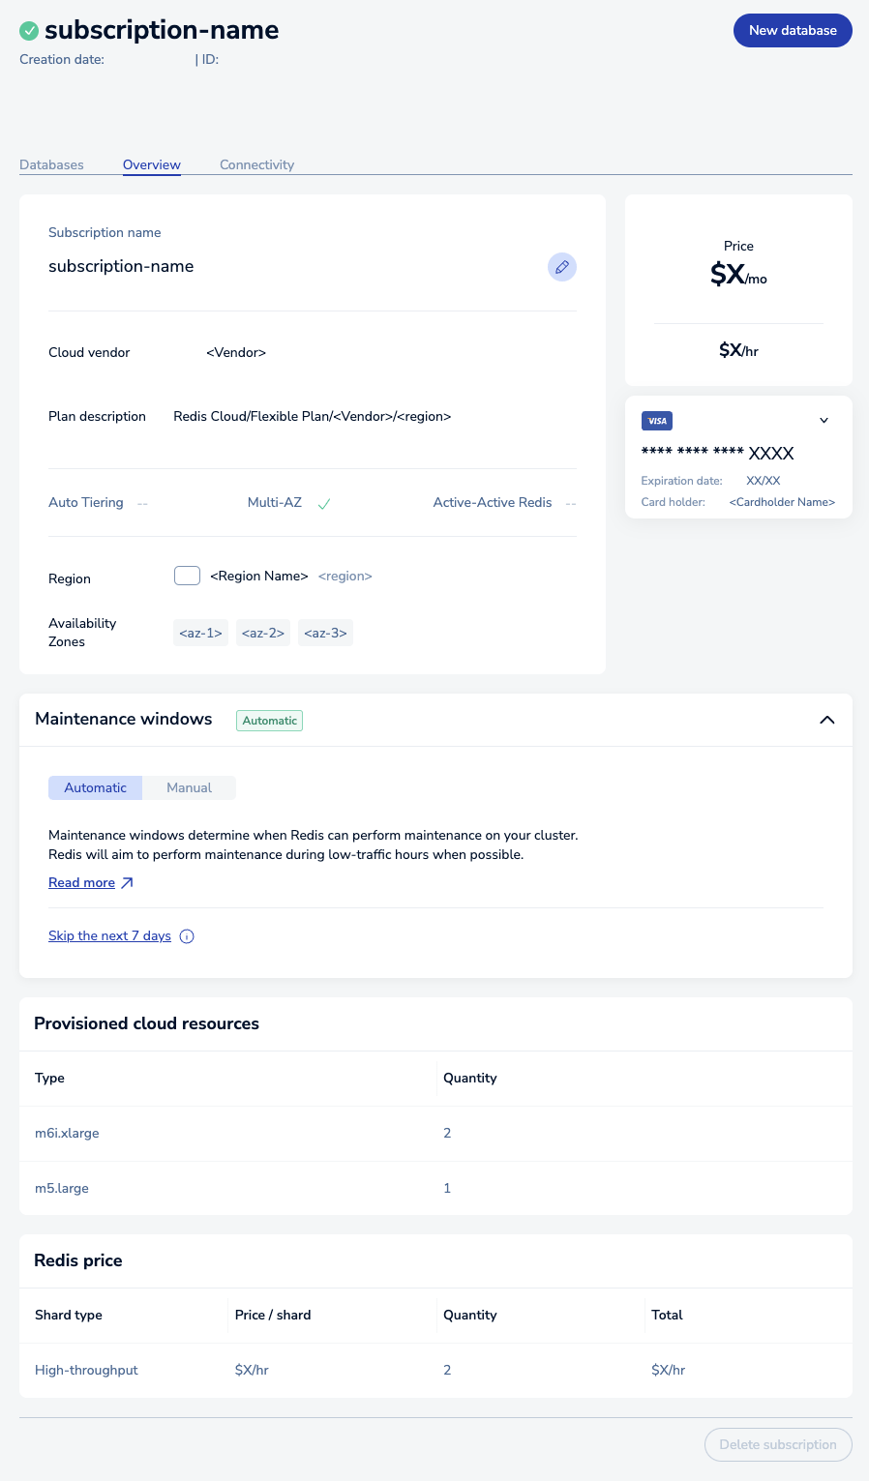Select the Overview tab
This screenshot has width=869, height=1481.
click(152, 164)
